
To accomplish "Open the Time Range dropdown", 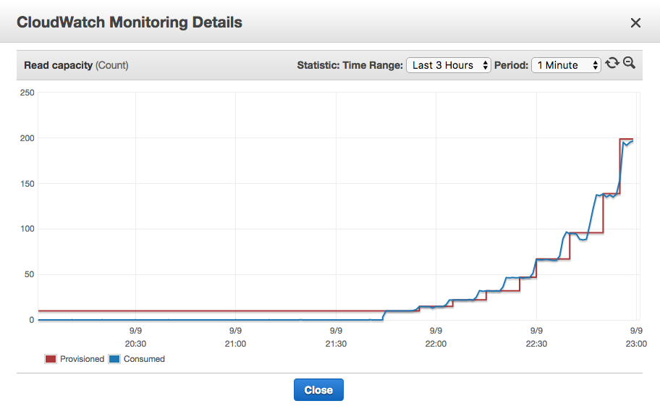I will 448,65.
